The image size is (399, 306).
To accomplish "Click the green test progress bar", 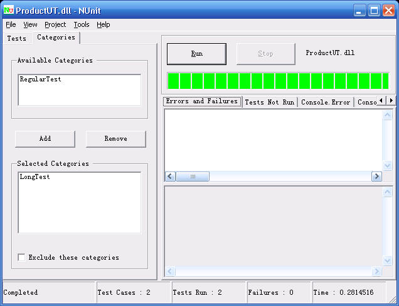I will [x=278, y=81].
